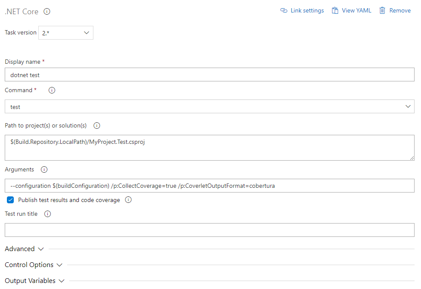This screenshot has width=421, height=289.
Task: Click the textarea resize grip in path box
Action: (412, 158)
